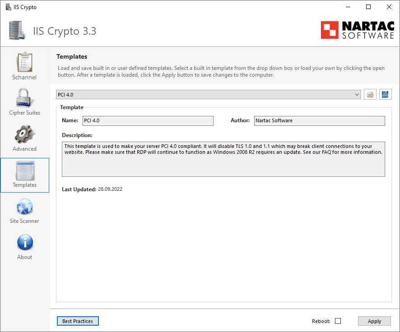Viewport: 400px width, 332px height.
Task: Open the Cipher Suites section
Action: [x=24, y=102]
